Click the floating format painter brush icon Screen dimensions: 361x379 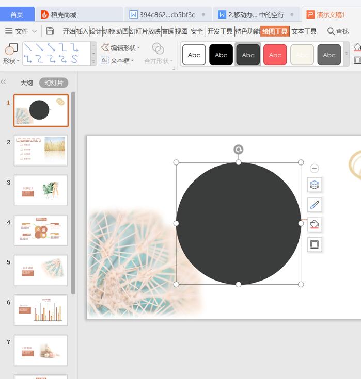coord(315,205)
